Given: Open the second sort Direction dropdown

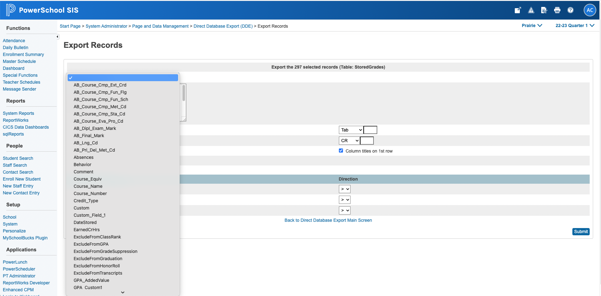Looking at the screenshot, I should [345, 200].
